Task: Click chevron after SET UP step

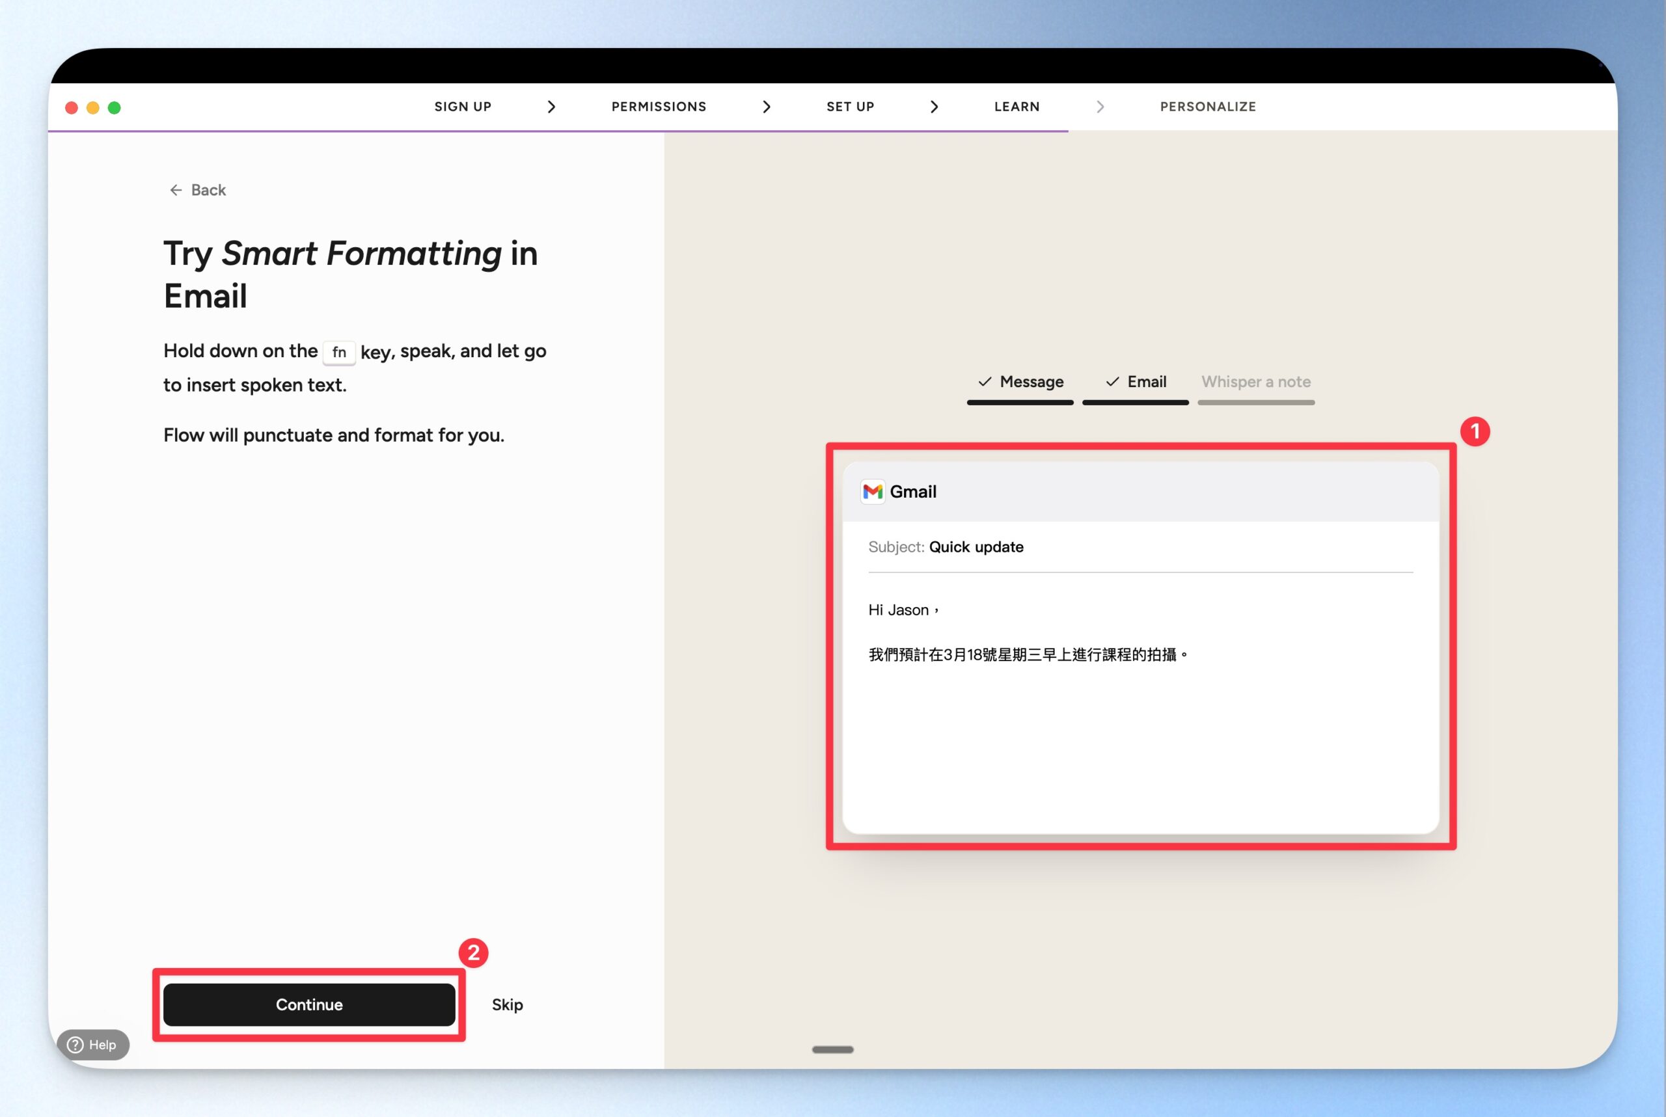Action: pos(934,107)
